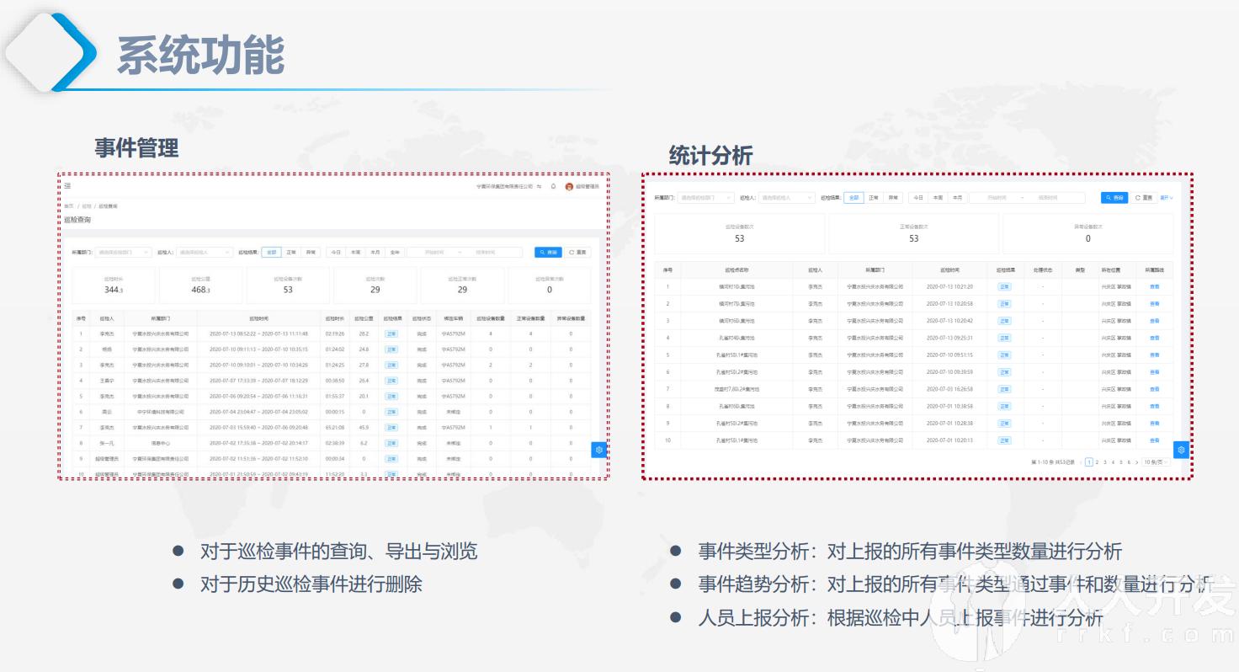Open the 巡检人 dropdown in 统计分析
The image size is (1239, 672).
(x=787, y=198)
